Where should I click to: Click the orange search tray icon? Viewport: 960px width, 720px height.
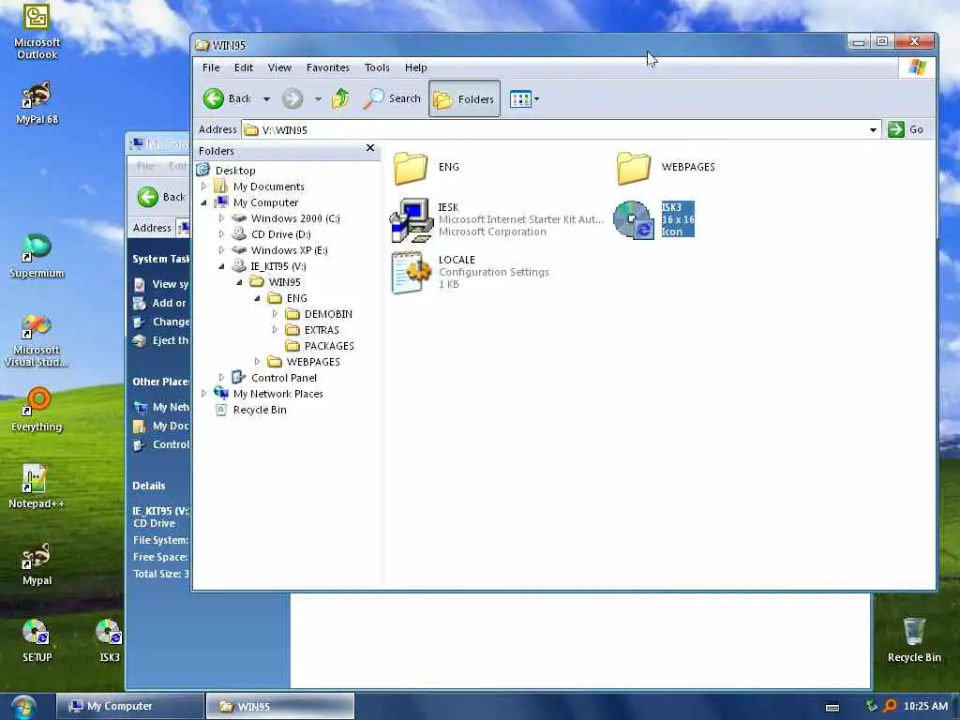point(890,706)
